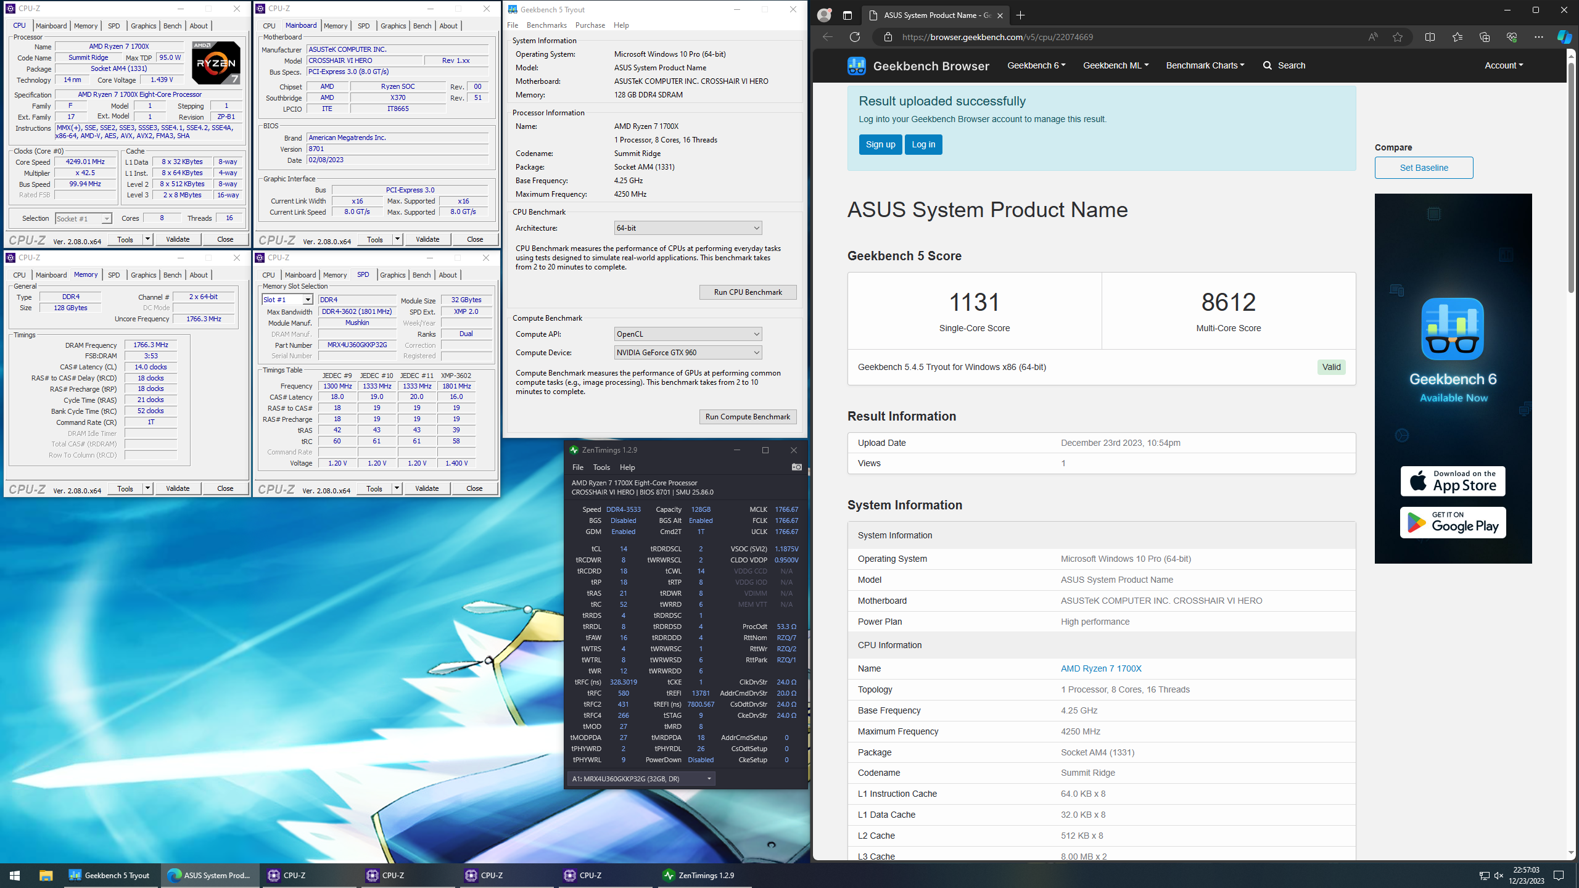Open the Socket #1 selection dropdown in CPU-Z
Screen dimensions: 1579x888
[x=83, y=219]
